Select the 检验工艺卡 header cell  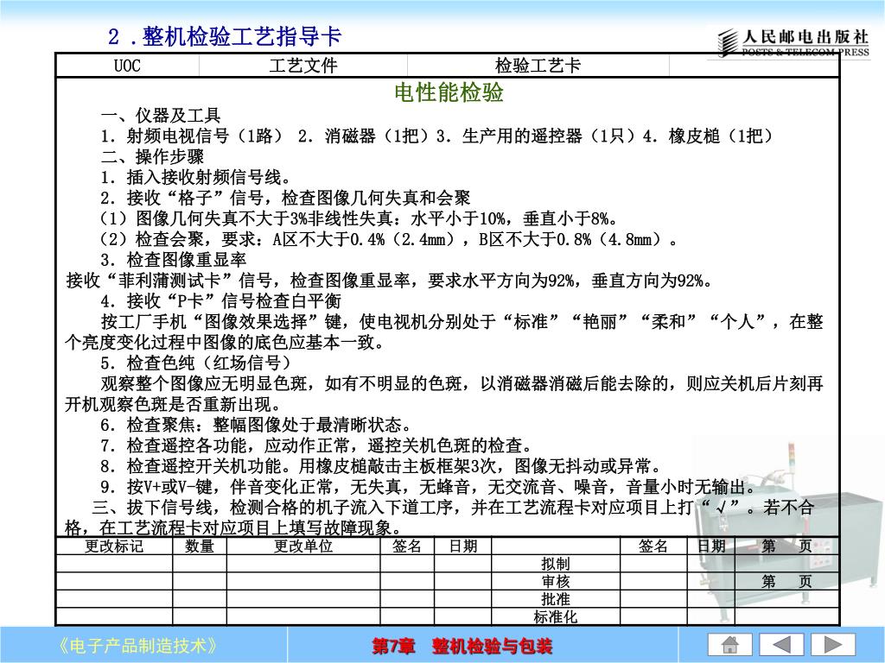tap(538, 66)
